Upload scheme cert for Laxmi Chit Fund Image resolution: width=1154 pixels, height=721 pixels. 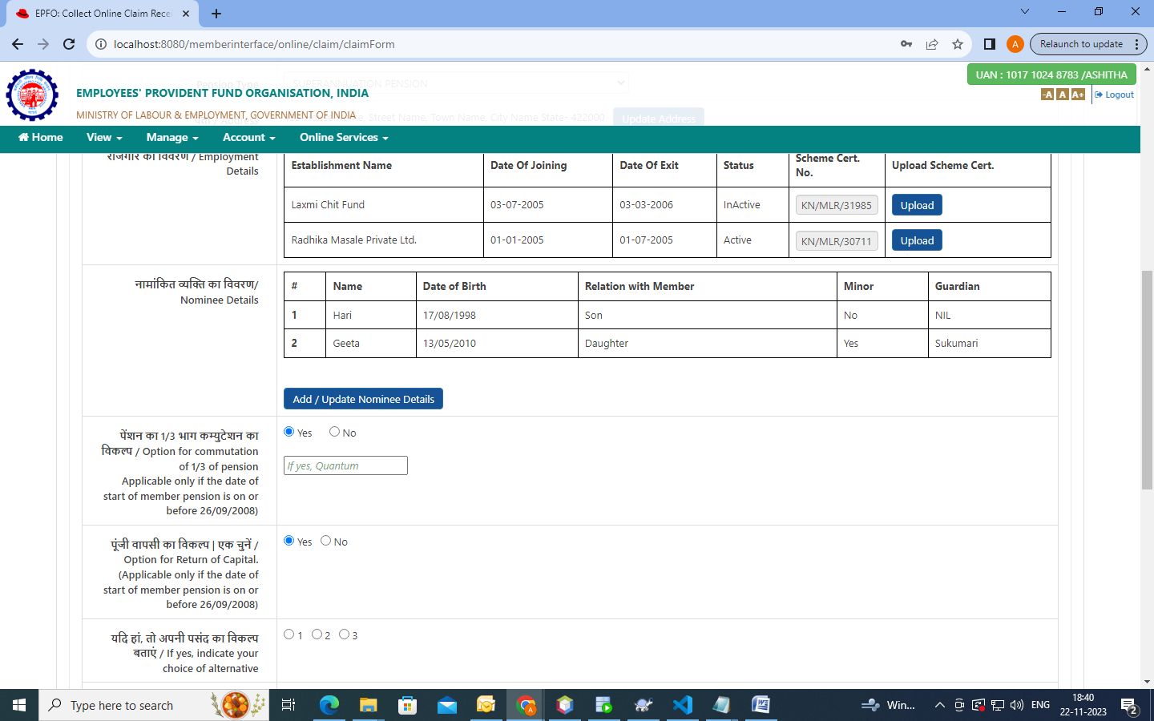pos(917,205)
